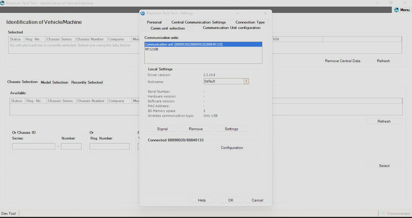The height and width of the screenshot is (218, 412).
Task: Click the Signal button
Action: pyautogui.click(x=162, y=129)
